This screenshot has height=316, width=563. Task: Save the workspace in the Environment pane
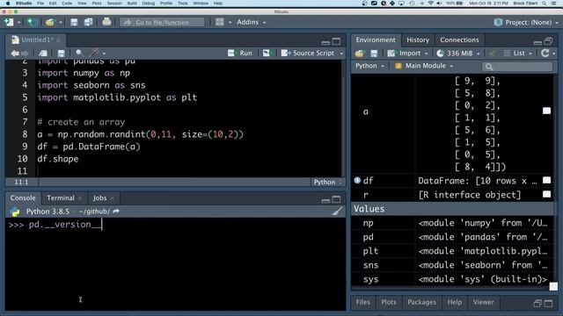(374, 54)
